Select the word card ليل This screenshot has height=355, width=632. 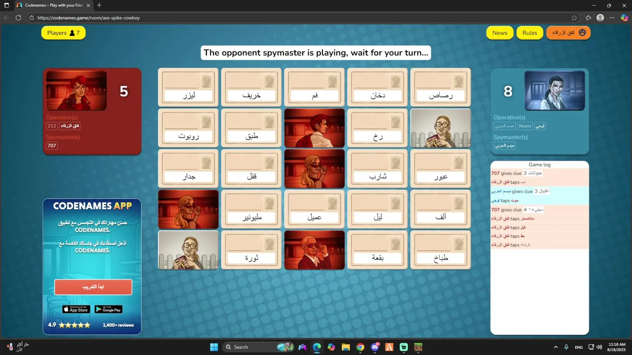(x=377, y=210)
